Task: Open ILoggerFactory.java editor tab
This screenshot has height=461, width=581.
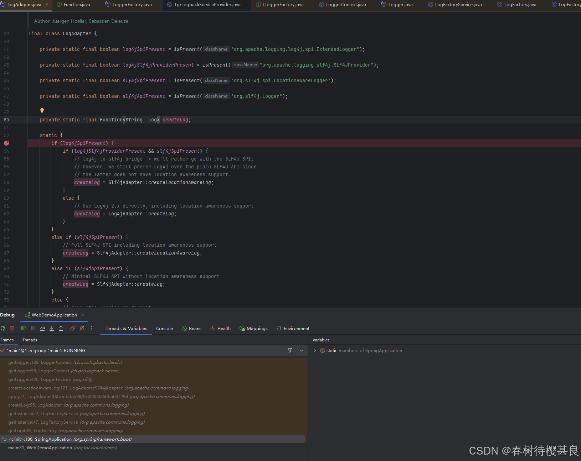Action: tap(280, 5)
